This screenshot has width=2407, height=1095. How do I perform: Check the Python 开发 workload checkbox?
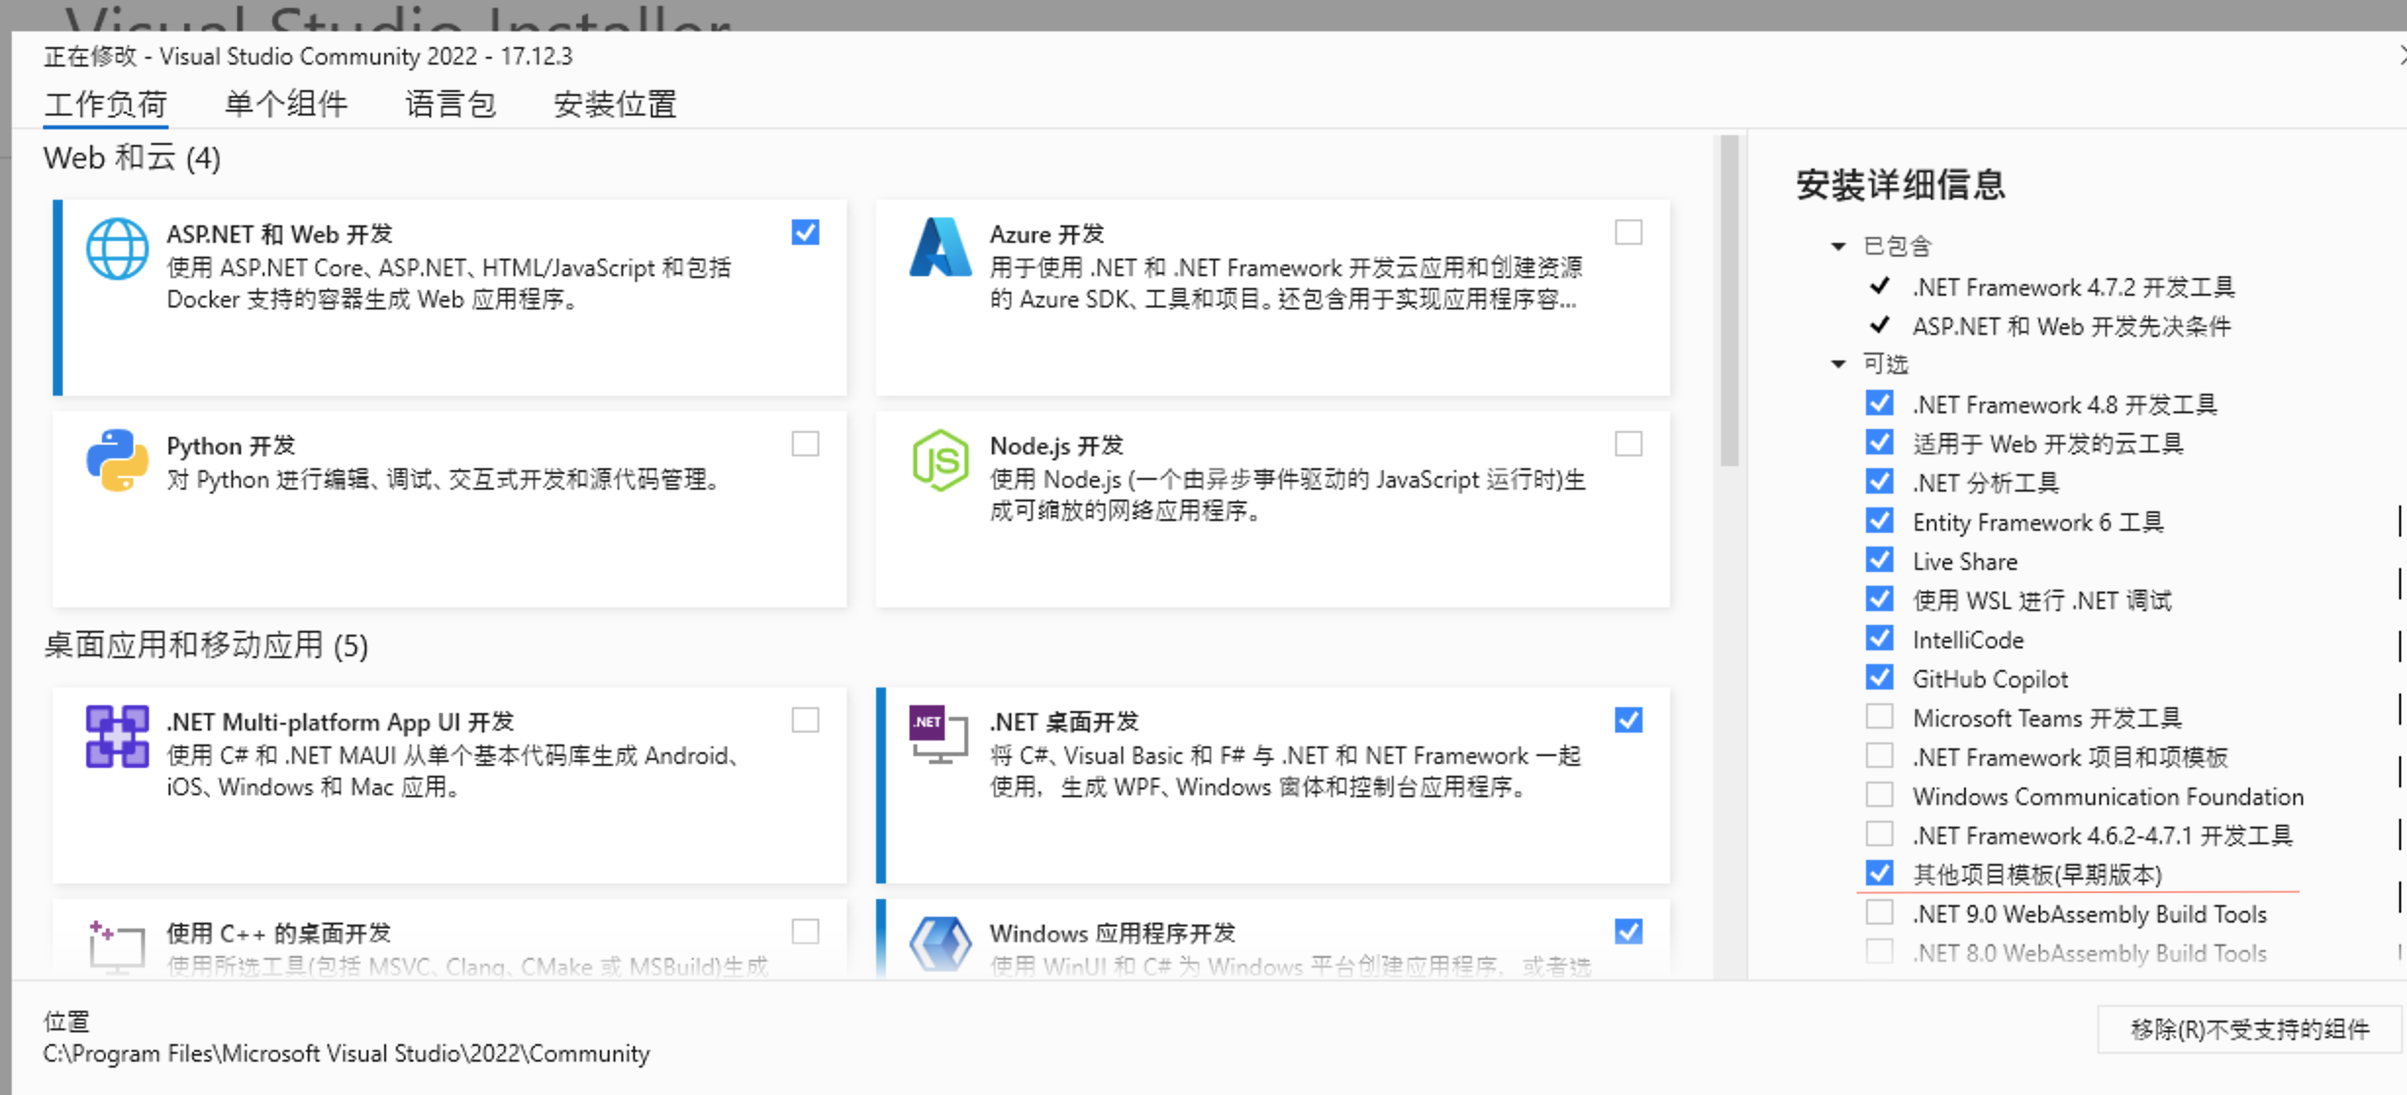(806, 445)
